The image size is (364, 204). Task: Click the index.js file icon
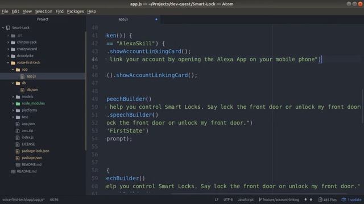coord(18,138)
